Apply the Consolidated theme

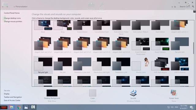(x=82, y=26)
